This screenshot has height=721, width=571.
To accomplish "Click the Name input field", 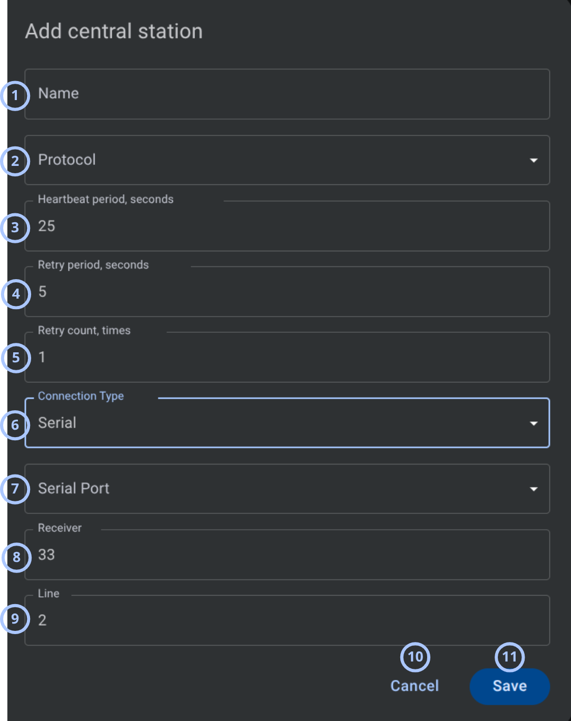I will coord(287,94).
